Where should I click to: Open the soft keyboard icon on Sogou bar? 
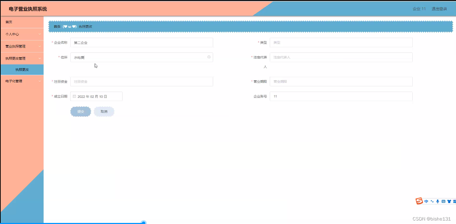(x=443, y=201)
